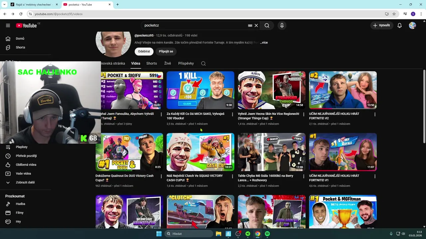Click the browser address bar

pos(206,14)
